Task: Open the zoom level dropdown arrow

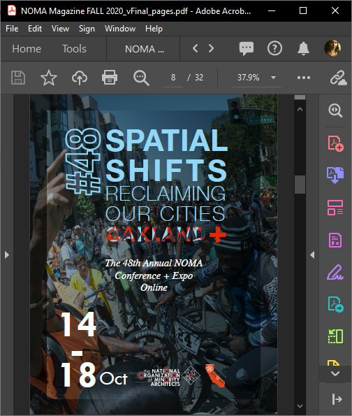Action: 273,78
